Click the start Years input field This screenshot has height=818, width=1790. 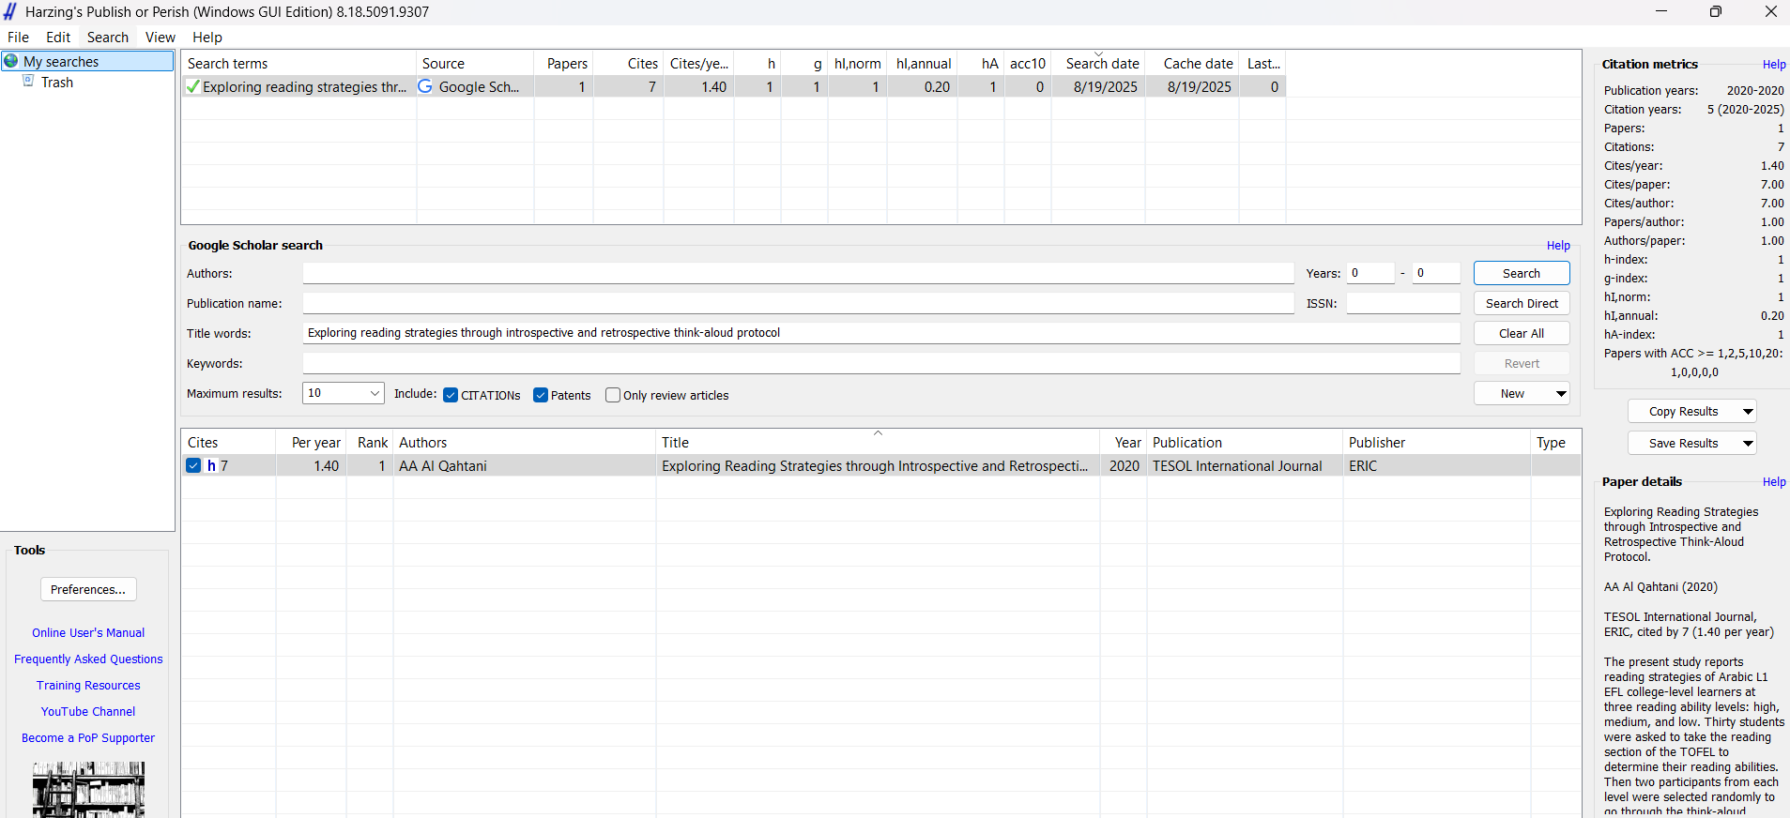pos(1370,273)
